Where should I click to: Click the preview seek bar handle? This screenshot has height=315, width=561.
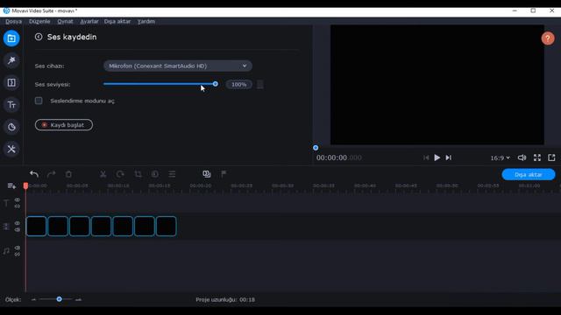click(316, 148)
